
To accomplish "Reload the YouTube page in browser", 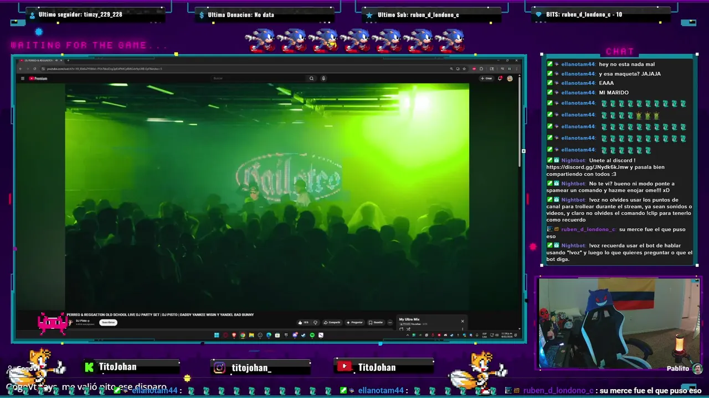I will [x=35, y=69].
